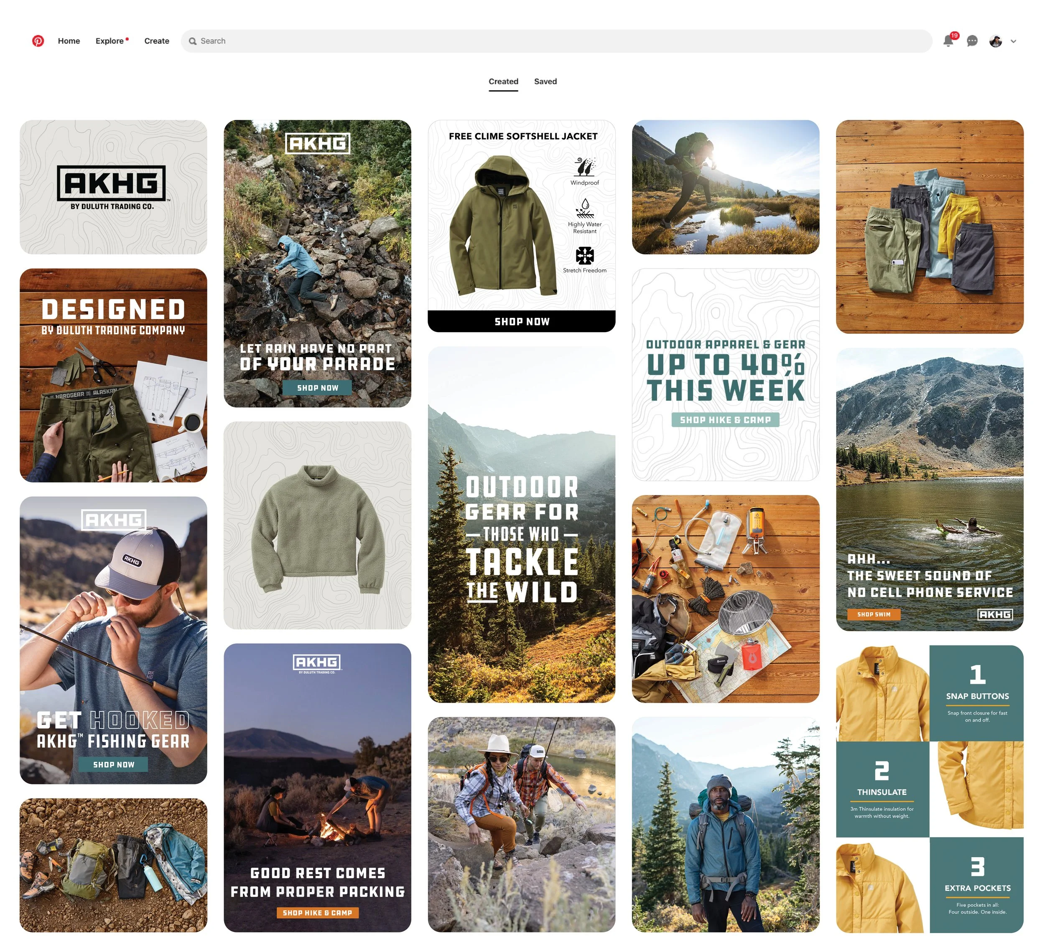Viewport: 1045px width, 952px height.
Task: Open the notifications bell icon
Action: (948, 41)
